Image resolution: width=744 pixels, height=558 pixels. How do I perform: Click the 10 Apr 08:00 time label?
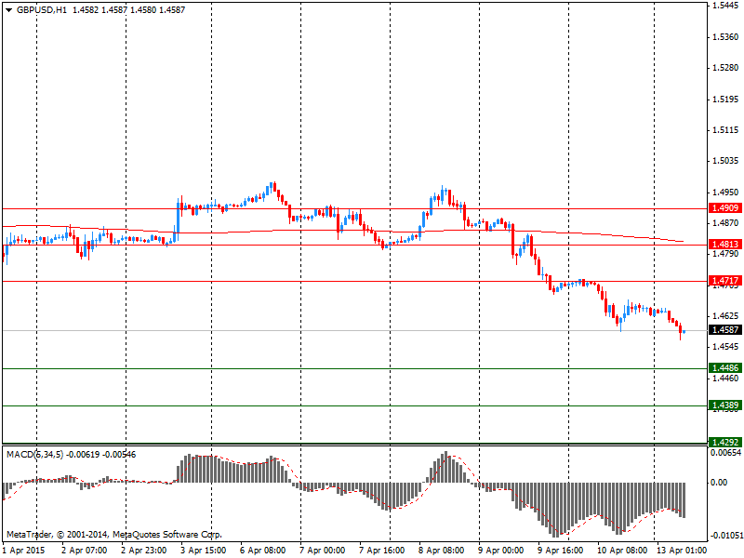[622, 551]
